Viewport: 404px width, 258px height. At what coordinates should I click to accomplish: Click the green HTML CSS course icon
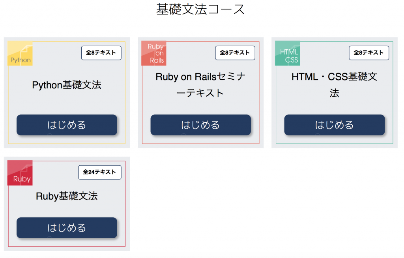(288, 53)
